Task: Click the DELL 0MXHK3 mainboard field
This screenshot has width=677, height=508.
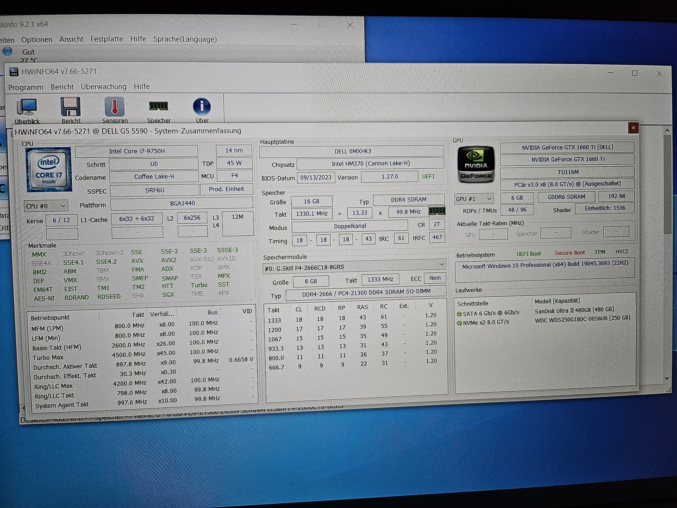Action: pyautogui.click(x=352, y=151)
